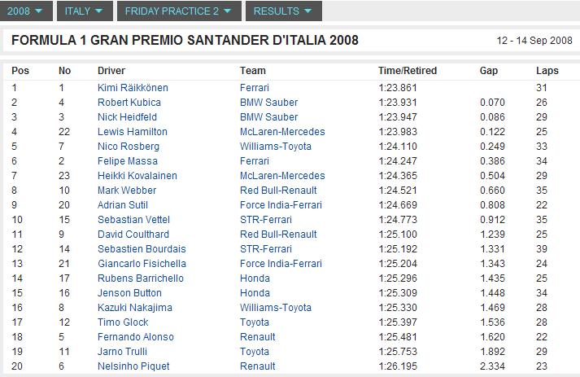Select Lewis Hamilton driver link
This screenshot has height=377, width=580.
tap(132, 132)
